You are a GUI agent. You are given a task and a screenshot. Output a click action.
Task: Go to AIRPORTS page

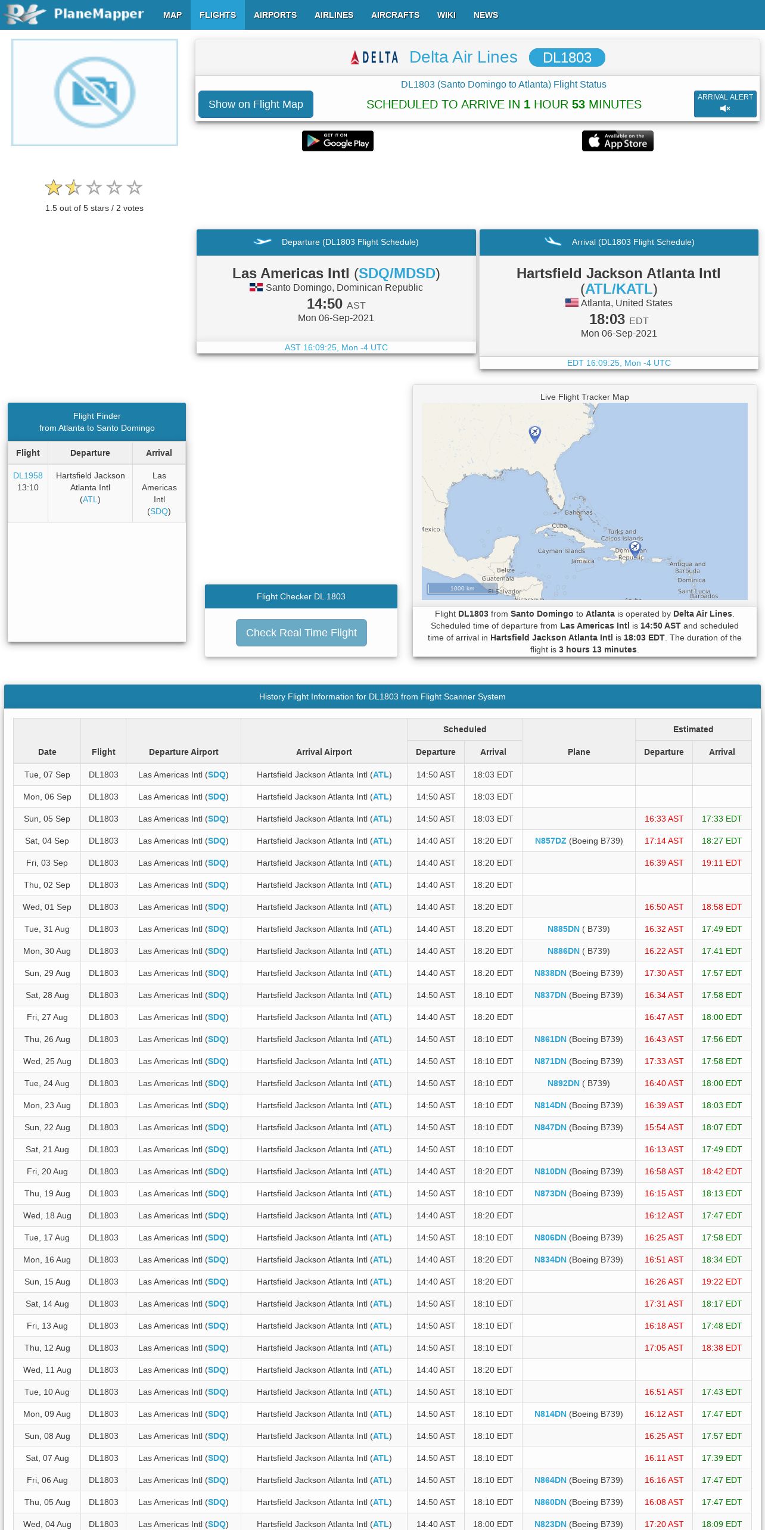coord(275,15)
